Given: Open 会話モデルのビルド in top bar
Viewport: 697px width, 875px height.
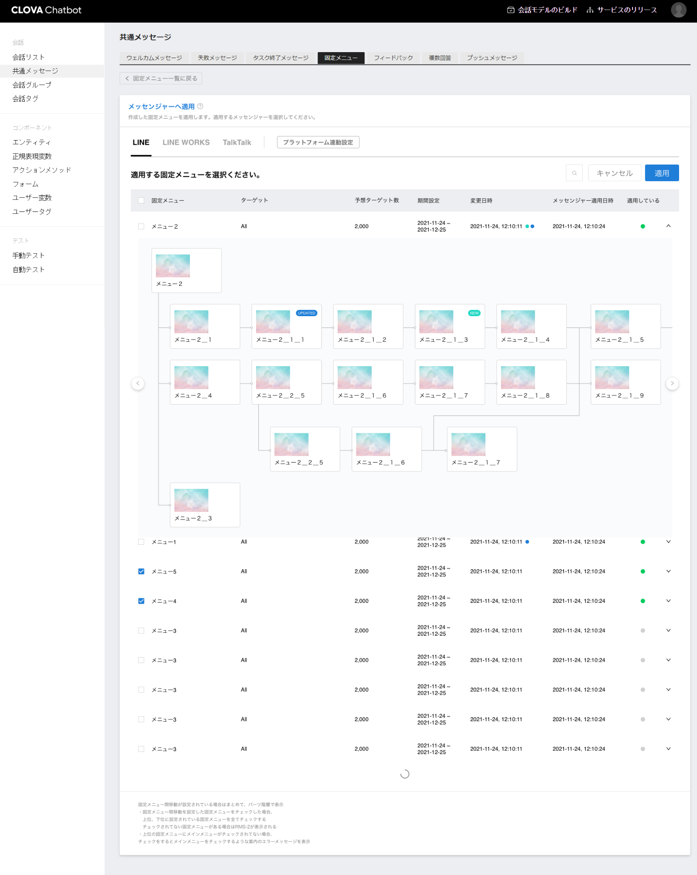Looking at the screenshot, I should [x=542, y=10].
